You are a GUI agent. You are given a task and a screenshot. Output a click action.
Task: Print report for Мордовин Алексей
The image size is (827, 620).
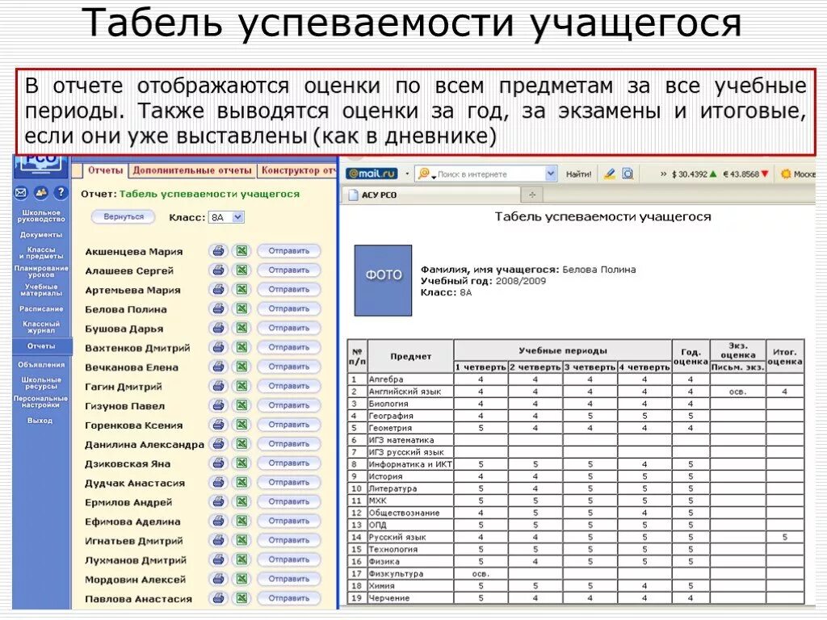click(x=218, y=579)
